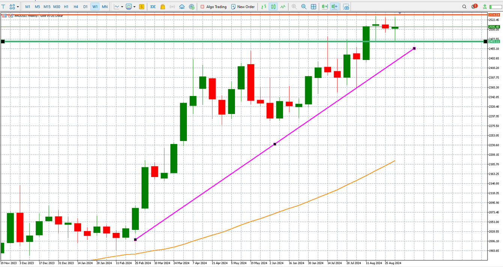The height and width of the screenshot is (267, 503).
Task: Expand the chart type line dropdown
Action: tap(122, 7)
